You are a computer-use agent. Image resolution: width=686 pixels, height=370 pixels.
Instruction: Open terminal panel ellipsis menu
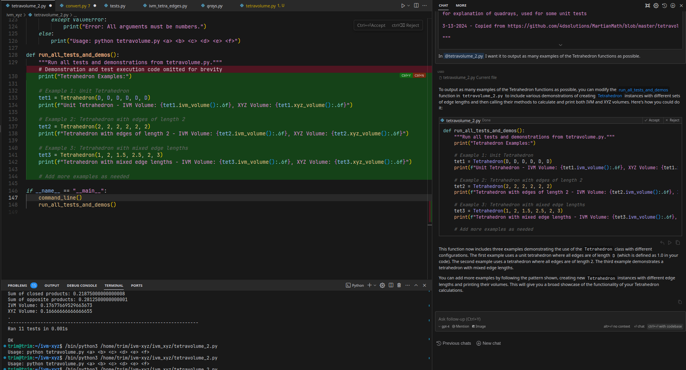(x=407, y=286)
